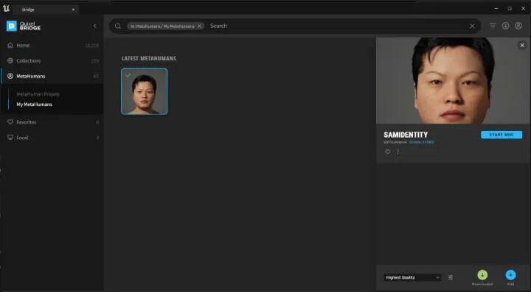Select My MetaHumans sub-item
This screenshot has width=531, height=292.
(35, 104)
